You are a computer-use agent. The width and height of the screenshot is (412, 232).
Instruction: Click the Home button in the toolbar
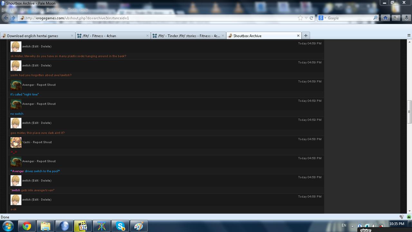click(385, 18)
